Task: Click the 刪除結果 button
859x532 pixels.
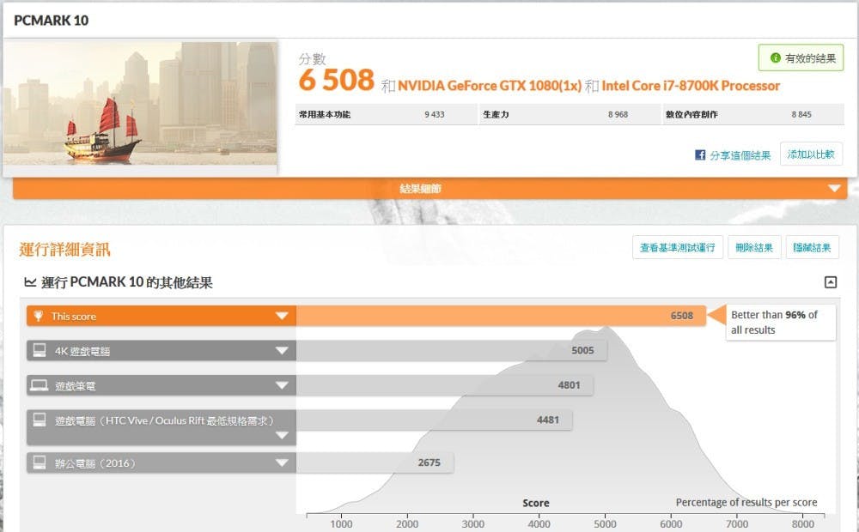Action: point(754,247)
